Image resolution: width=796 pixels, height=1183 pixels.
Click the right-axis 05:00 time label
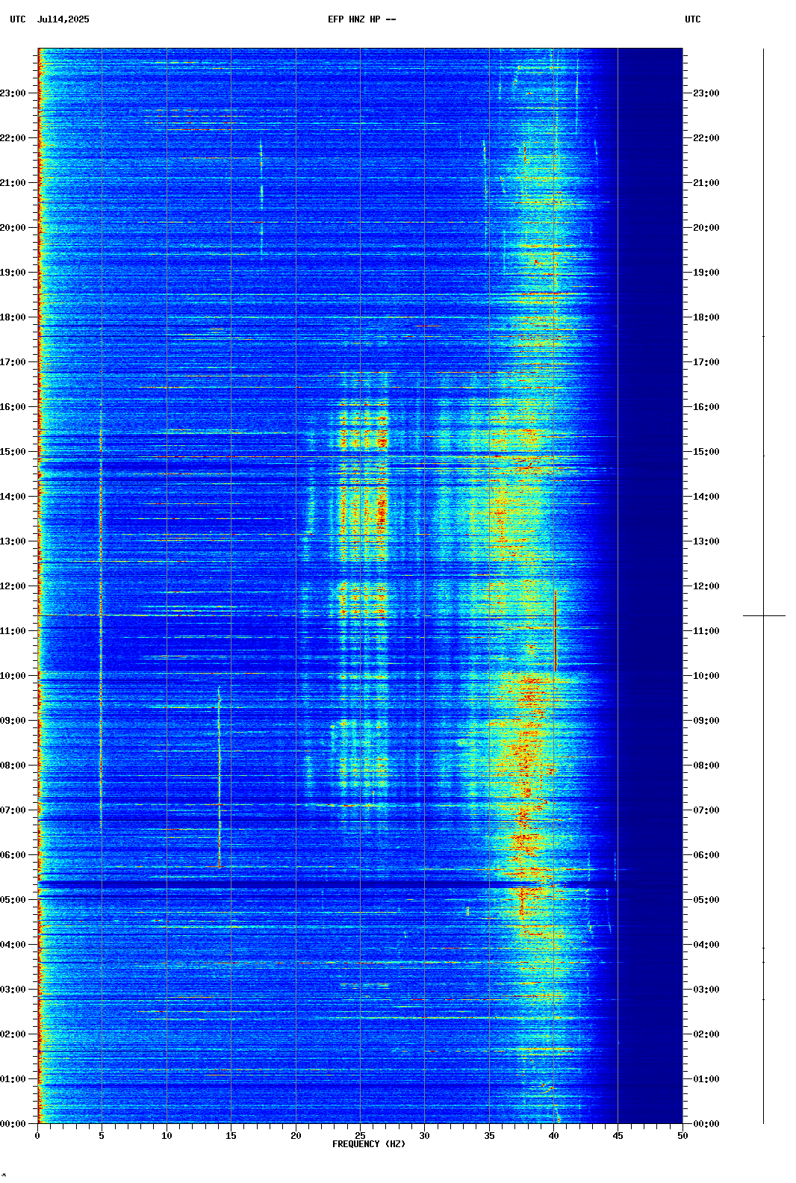pyautogui.click(x=706, y=900)
